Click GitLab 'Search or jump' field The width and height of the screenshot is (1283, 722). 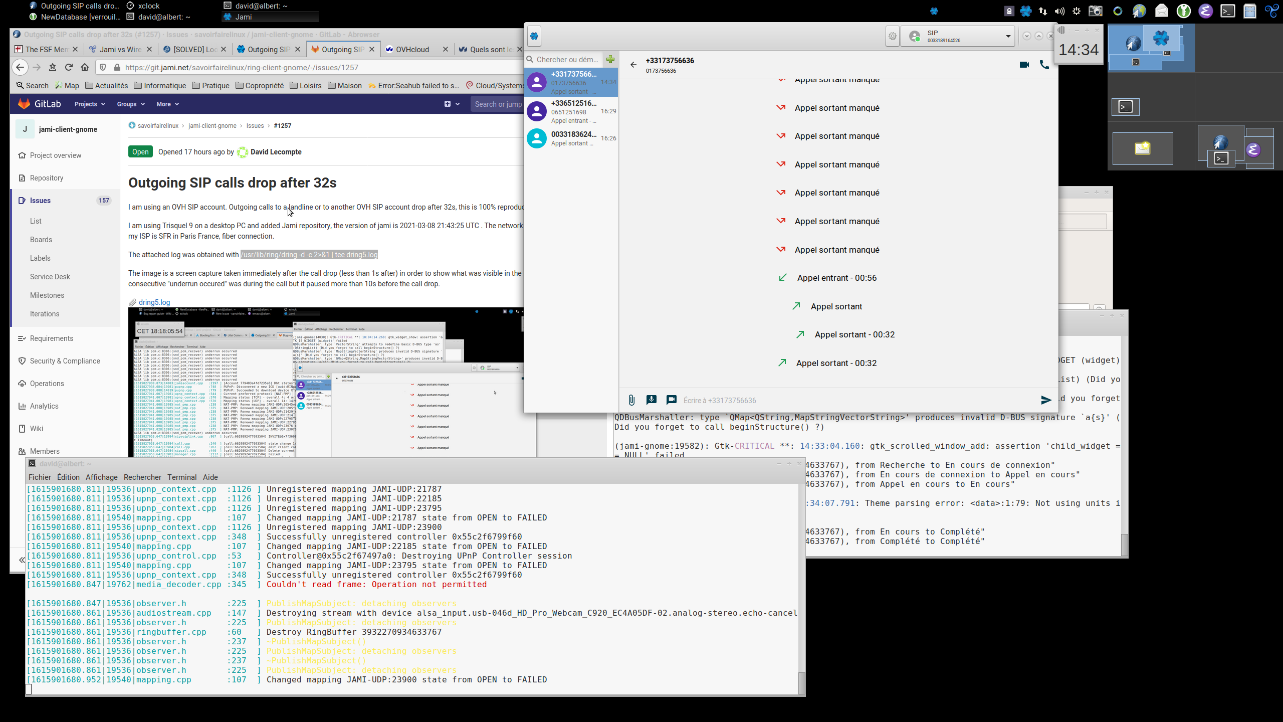[498, 104]
